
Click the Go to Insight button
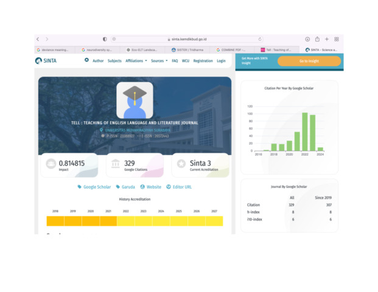(x=309, y=61)
